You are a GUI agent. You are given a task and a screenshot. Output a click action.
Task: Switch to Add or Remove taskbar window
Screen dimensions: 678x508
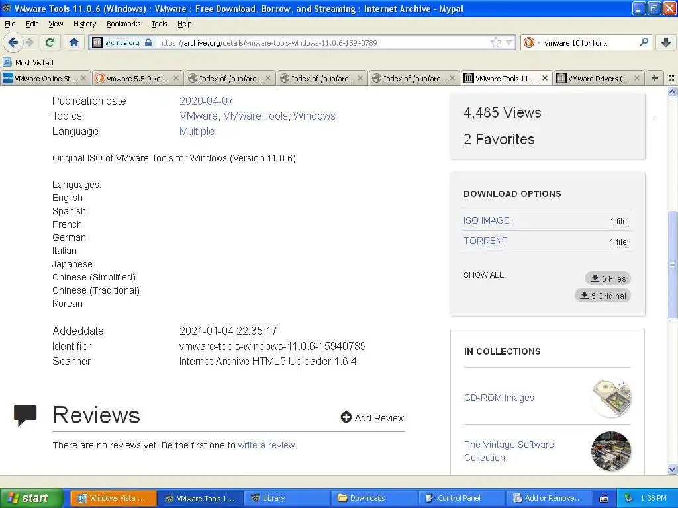[x=549, y=498]
